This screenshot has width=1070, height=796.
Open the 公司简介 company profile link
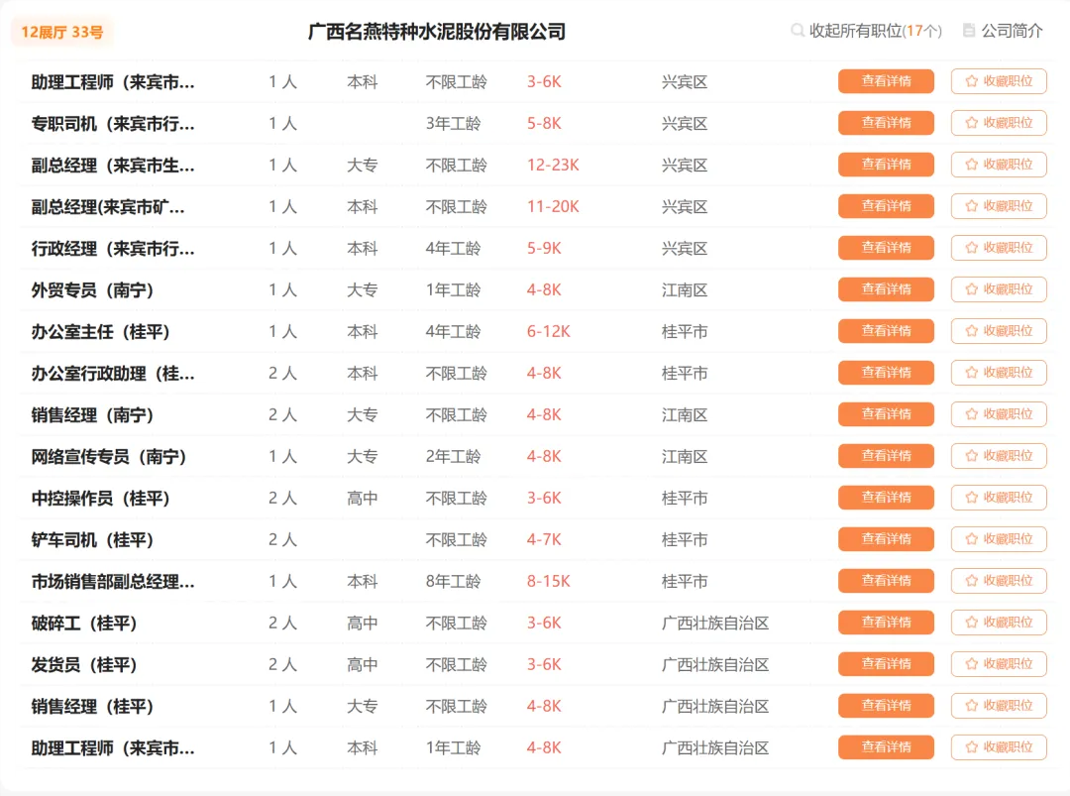click(x=1003, y=31)
